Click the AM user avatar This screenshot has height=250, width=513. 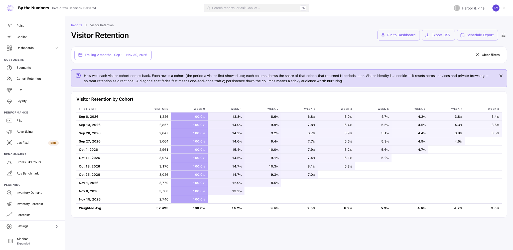tap(496, 8)
